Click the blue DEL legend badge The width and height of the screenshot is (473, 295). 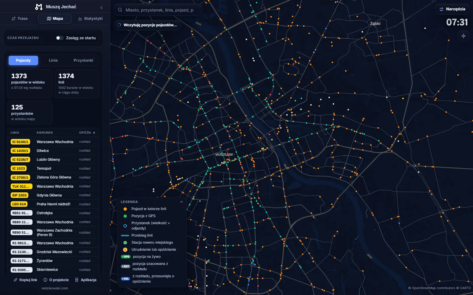click(126, 279)
